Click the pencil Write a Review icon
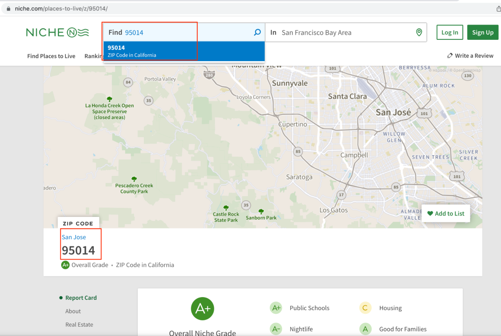 pyautogui.click(x=450, y=56)
